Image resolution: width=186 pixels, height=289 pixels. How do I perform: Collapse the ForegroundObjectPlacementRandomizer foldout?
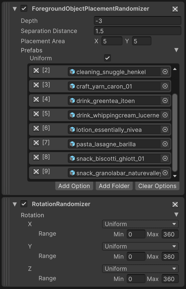pos(15,9)
